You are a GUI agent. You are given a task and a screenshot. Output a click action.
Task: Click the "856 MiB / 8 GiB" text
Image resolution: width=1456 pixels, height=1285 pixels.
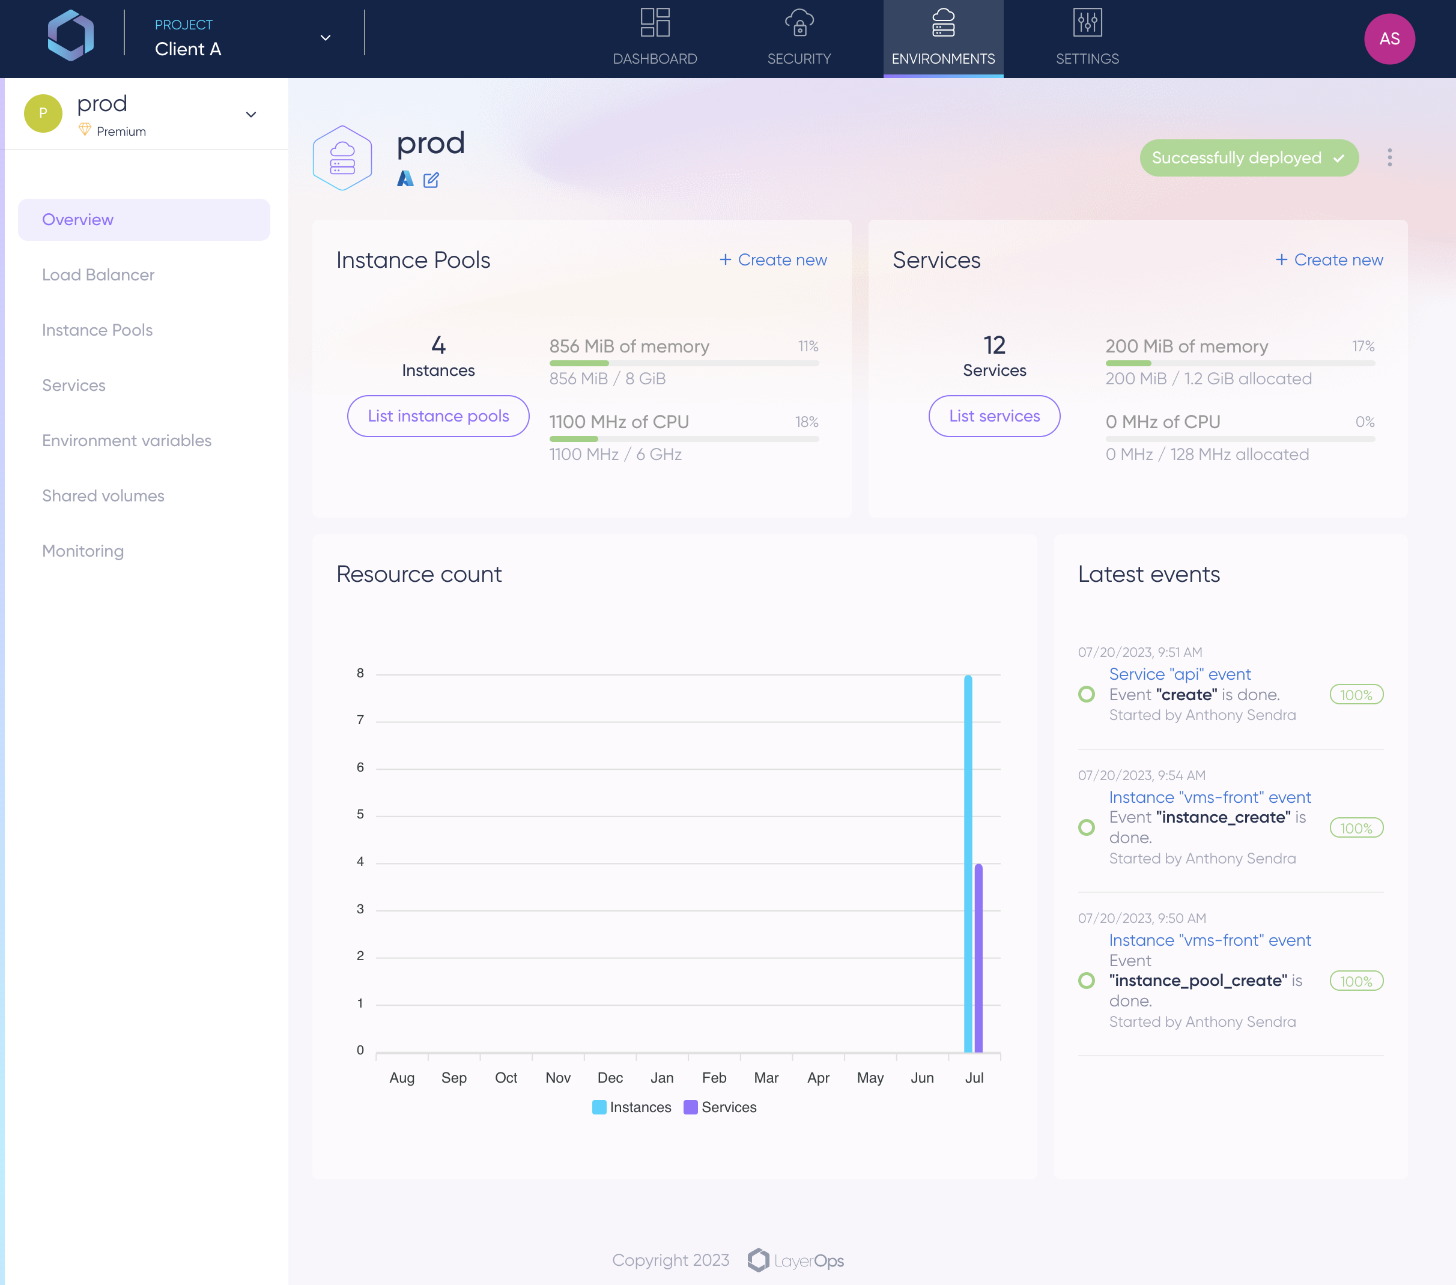click(607, 379)
